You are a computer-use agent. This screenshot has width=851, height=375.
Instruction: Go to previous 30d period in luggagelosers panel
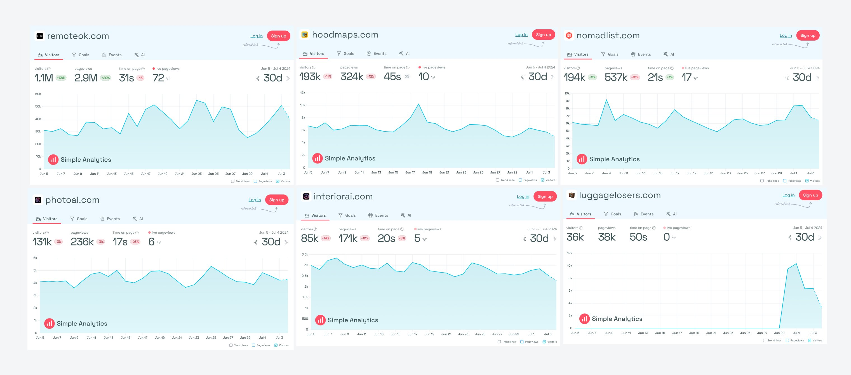[789, 238]
